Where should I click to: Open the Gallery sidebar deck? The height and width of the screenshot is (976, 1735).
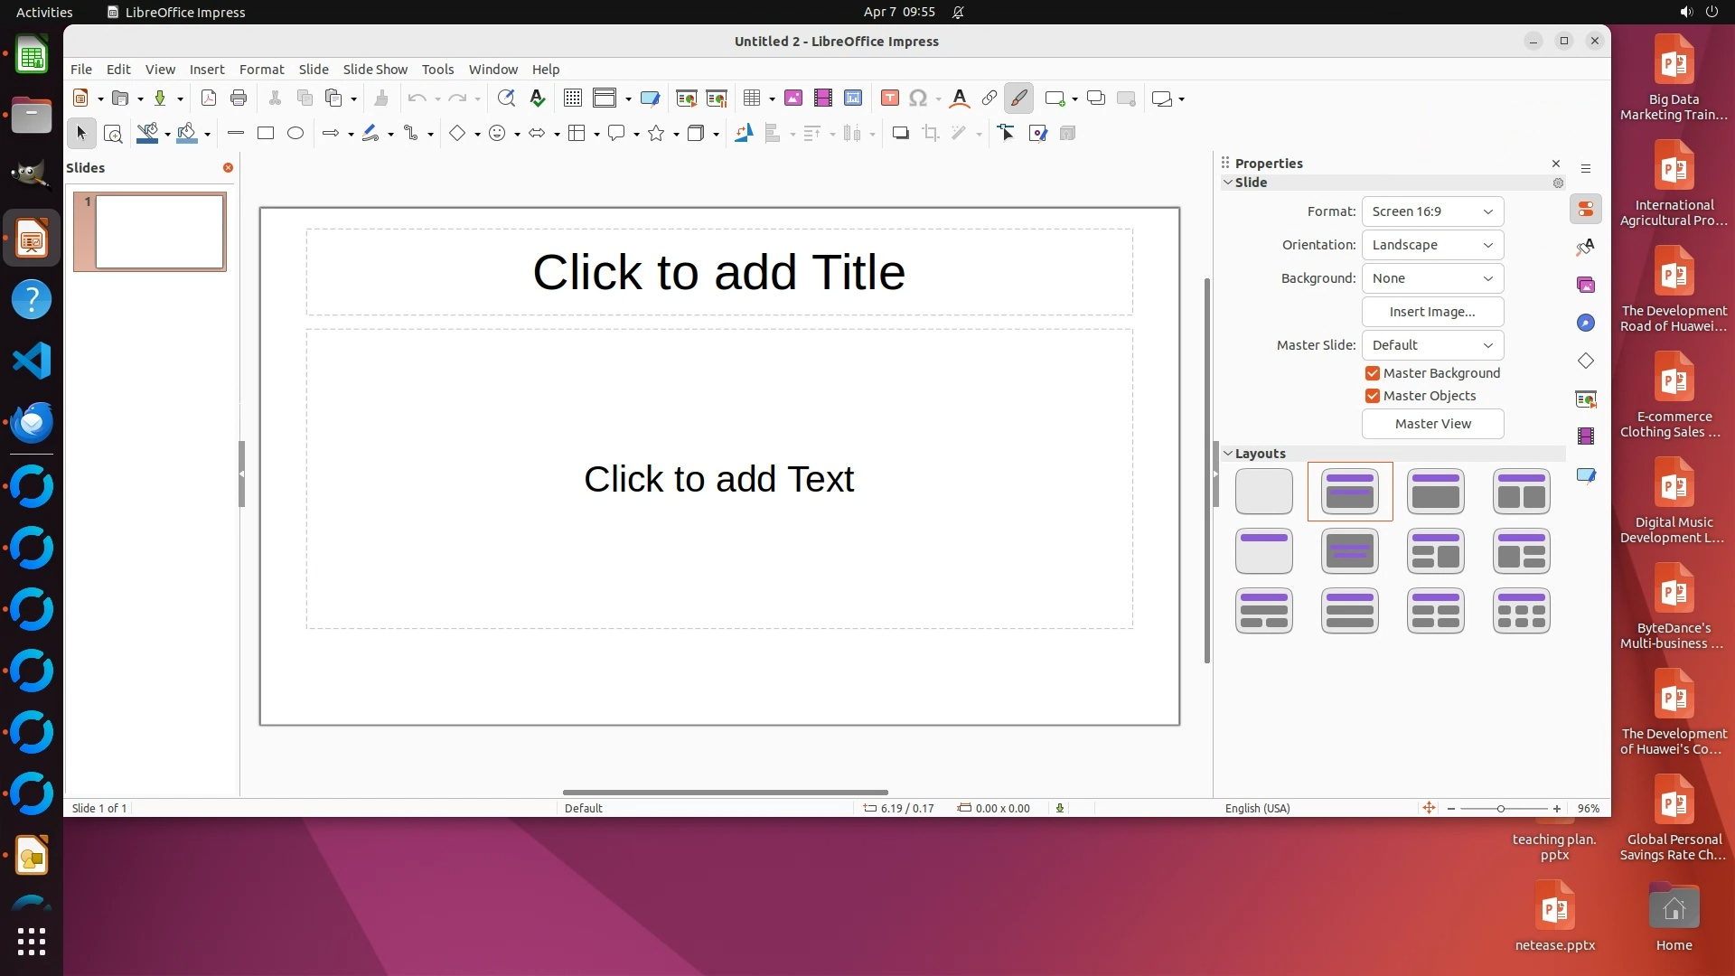coord(1586,285)
